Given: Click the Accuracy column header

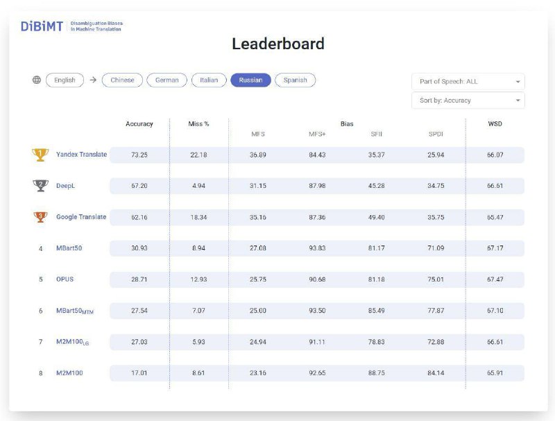Looking at the screenshot, I should point(139,123).
